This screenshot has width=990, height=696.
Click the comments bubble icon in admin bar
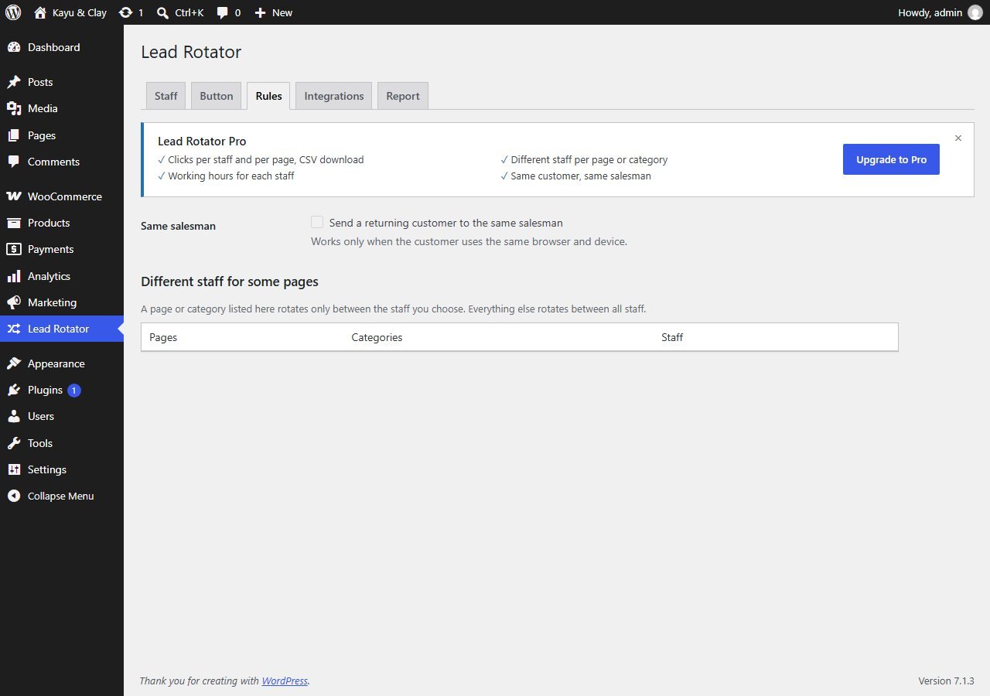tap(223, 12)
